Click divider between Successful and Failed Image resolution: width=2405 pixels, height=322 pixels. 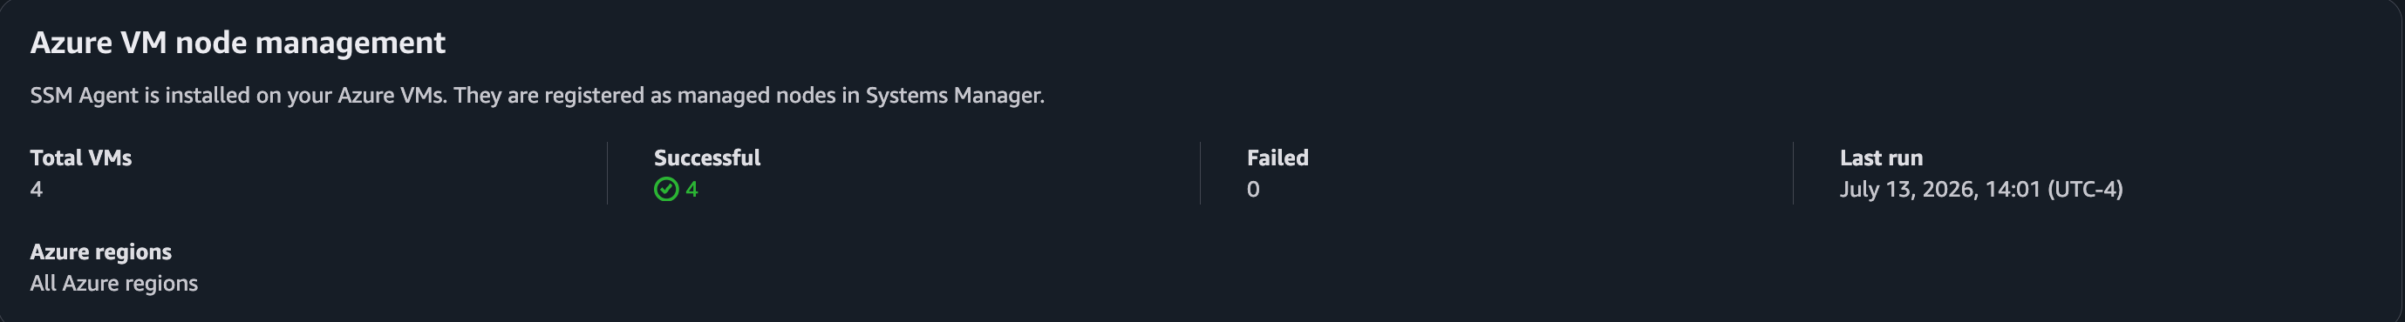coord(1200,173)
